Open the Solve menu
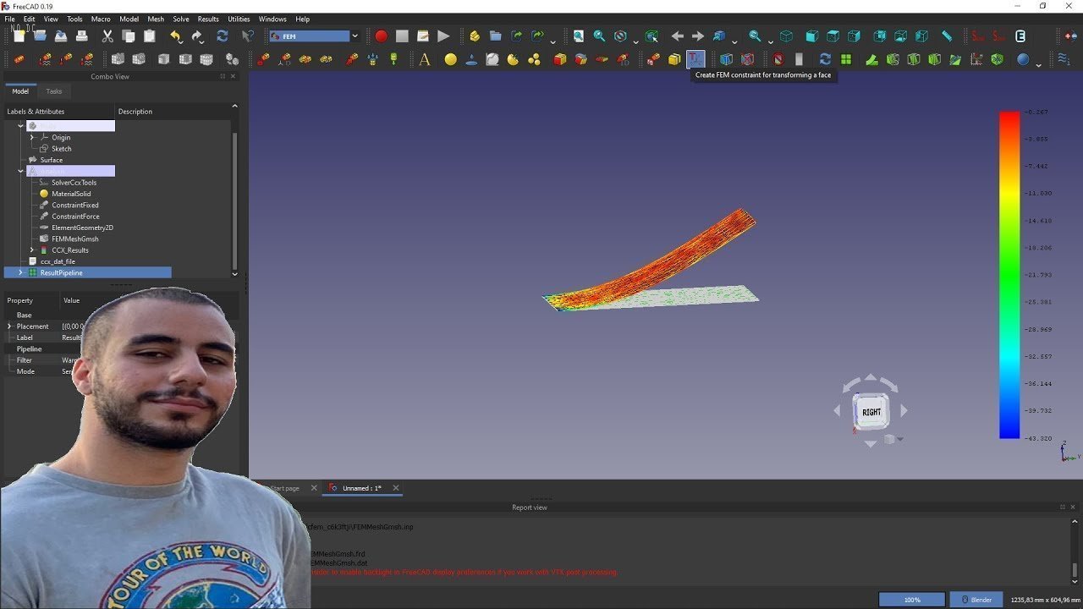 pyautogui.click(x=180, y=19)
